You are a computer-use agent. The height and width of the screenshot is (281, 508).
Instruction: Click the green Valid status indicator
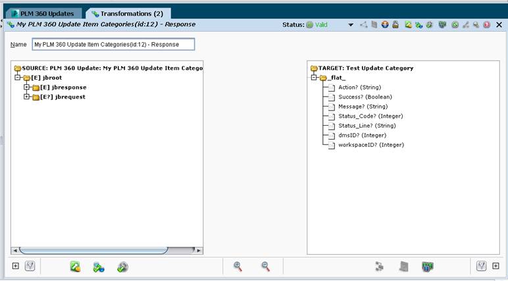tap(317, 24)
